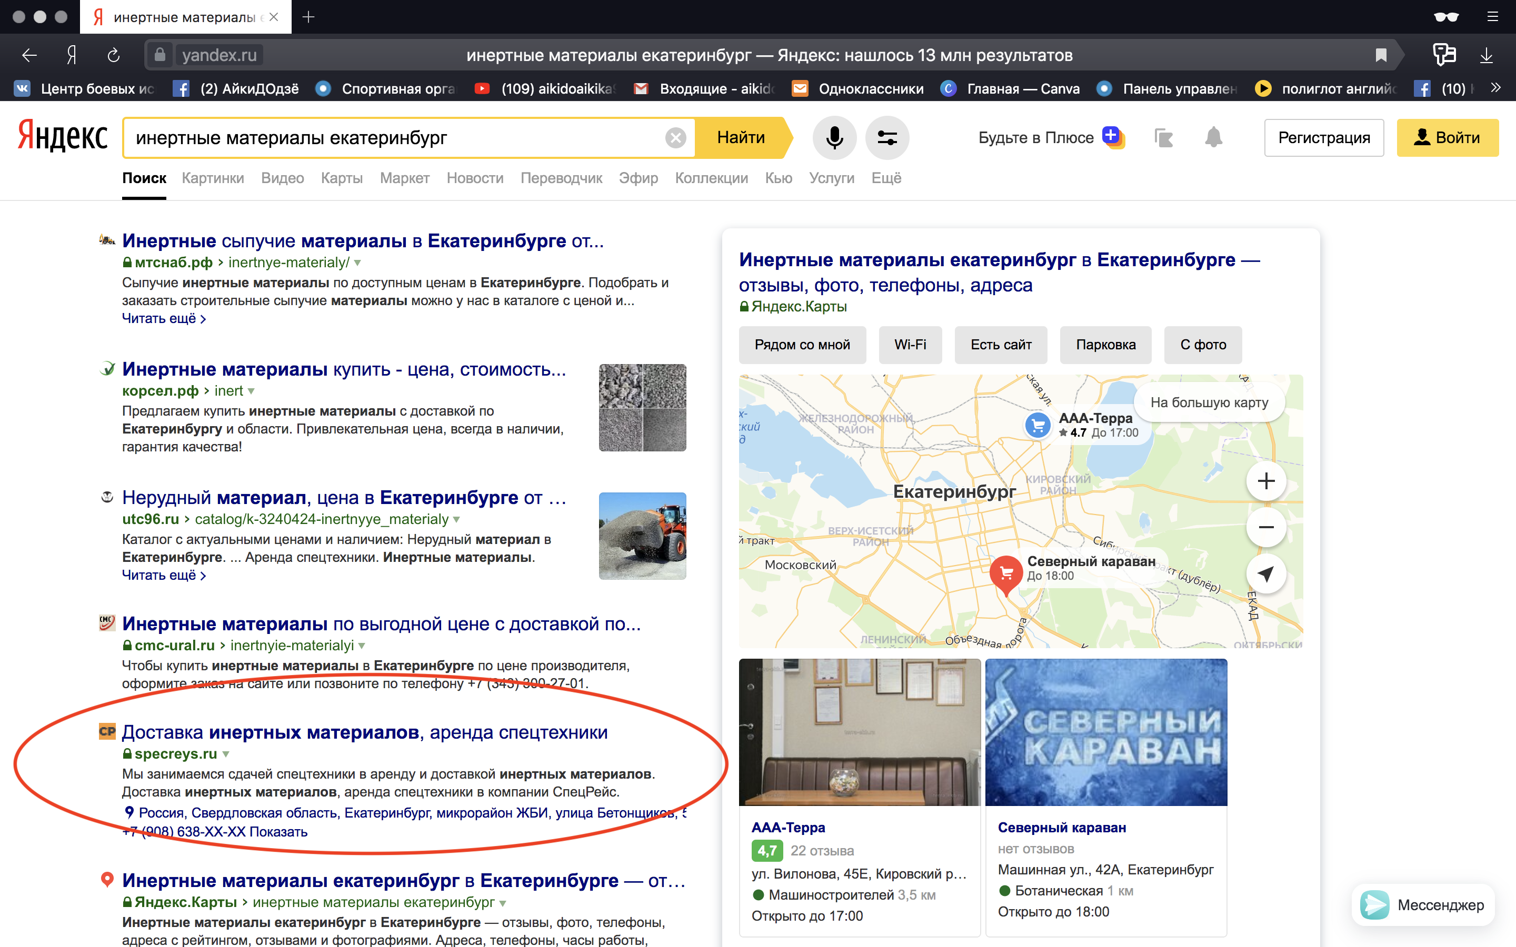
Task: Enable the С фото filter
Action: tap(1202, 345)
